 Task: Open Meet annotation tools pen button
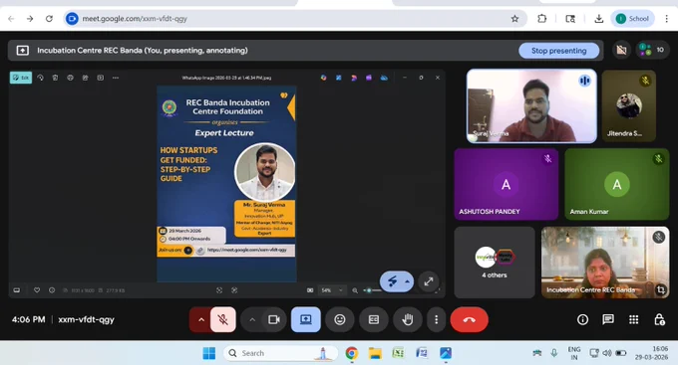392,281
